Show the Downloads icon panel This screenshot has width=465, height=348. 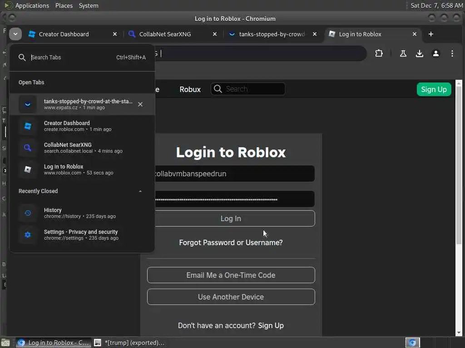pyautogui.click(x=419, y=53)
